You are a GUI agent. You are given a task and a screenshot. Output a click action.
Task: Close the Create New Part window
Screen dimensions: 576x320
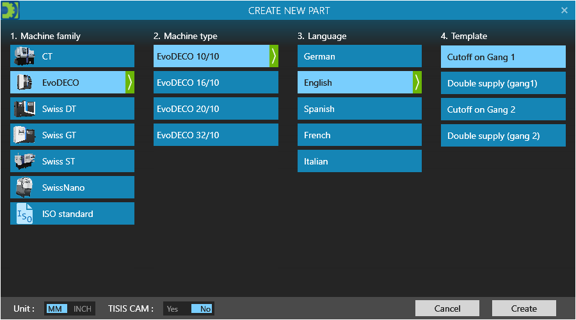(564, 10)
